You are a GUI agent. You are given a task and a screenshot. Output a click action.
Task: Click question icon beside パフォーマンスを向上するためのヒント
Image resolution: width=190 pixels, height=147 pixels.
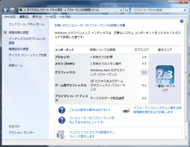pos(62,120)
